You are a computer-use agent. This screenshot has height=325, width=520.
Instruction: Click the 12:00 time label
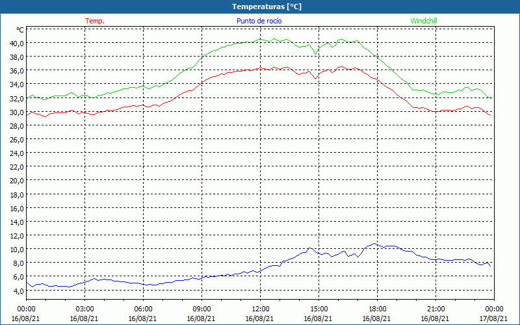(260, 309)
